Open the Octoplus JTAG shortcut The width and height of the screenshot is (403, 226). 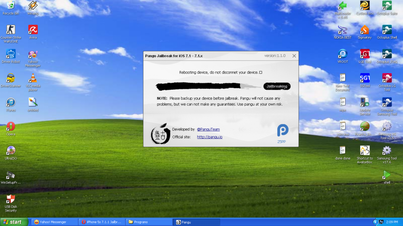[x=387, y=54]
